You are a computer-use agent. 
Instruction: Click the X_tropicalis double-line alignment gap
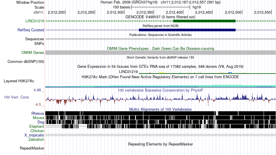pos(160,135)
